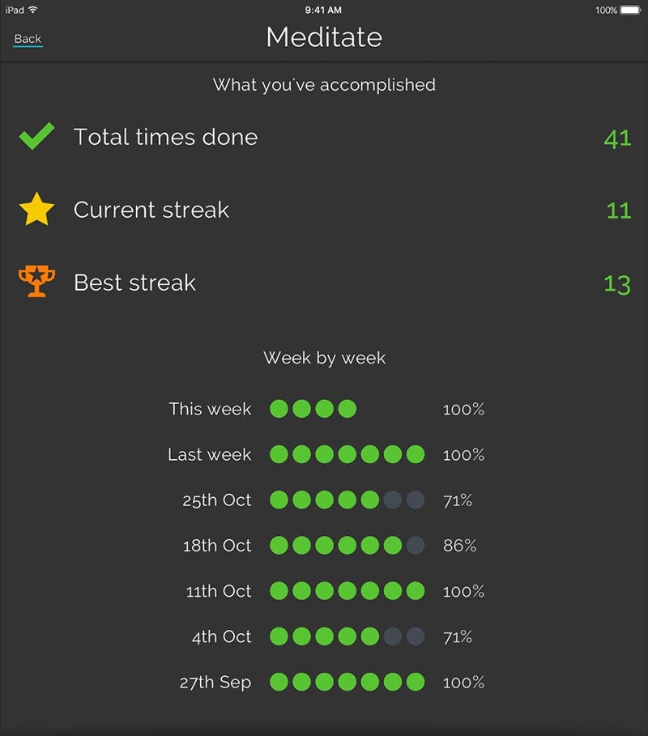Tap first grey dot in 4th Oct row

(x=393, y=637)
